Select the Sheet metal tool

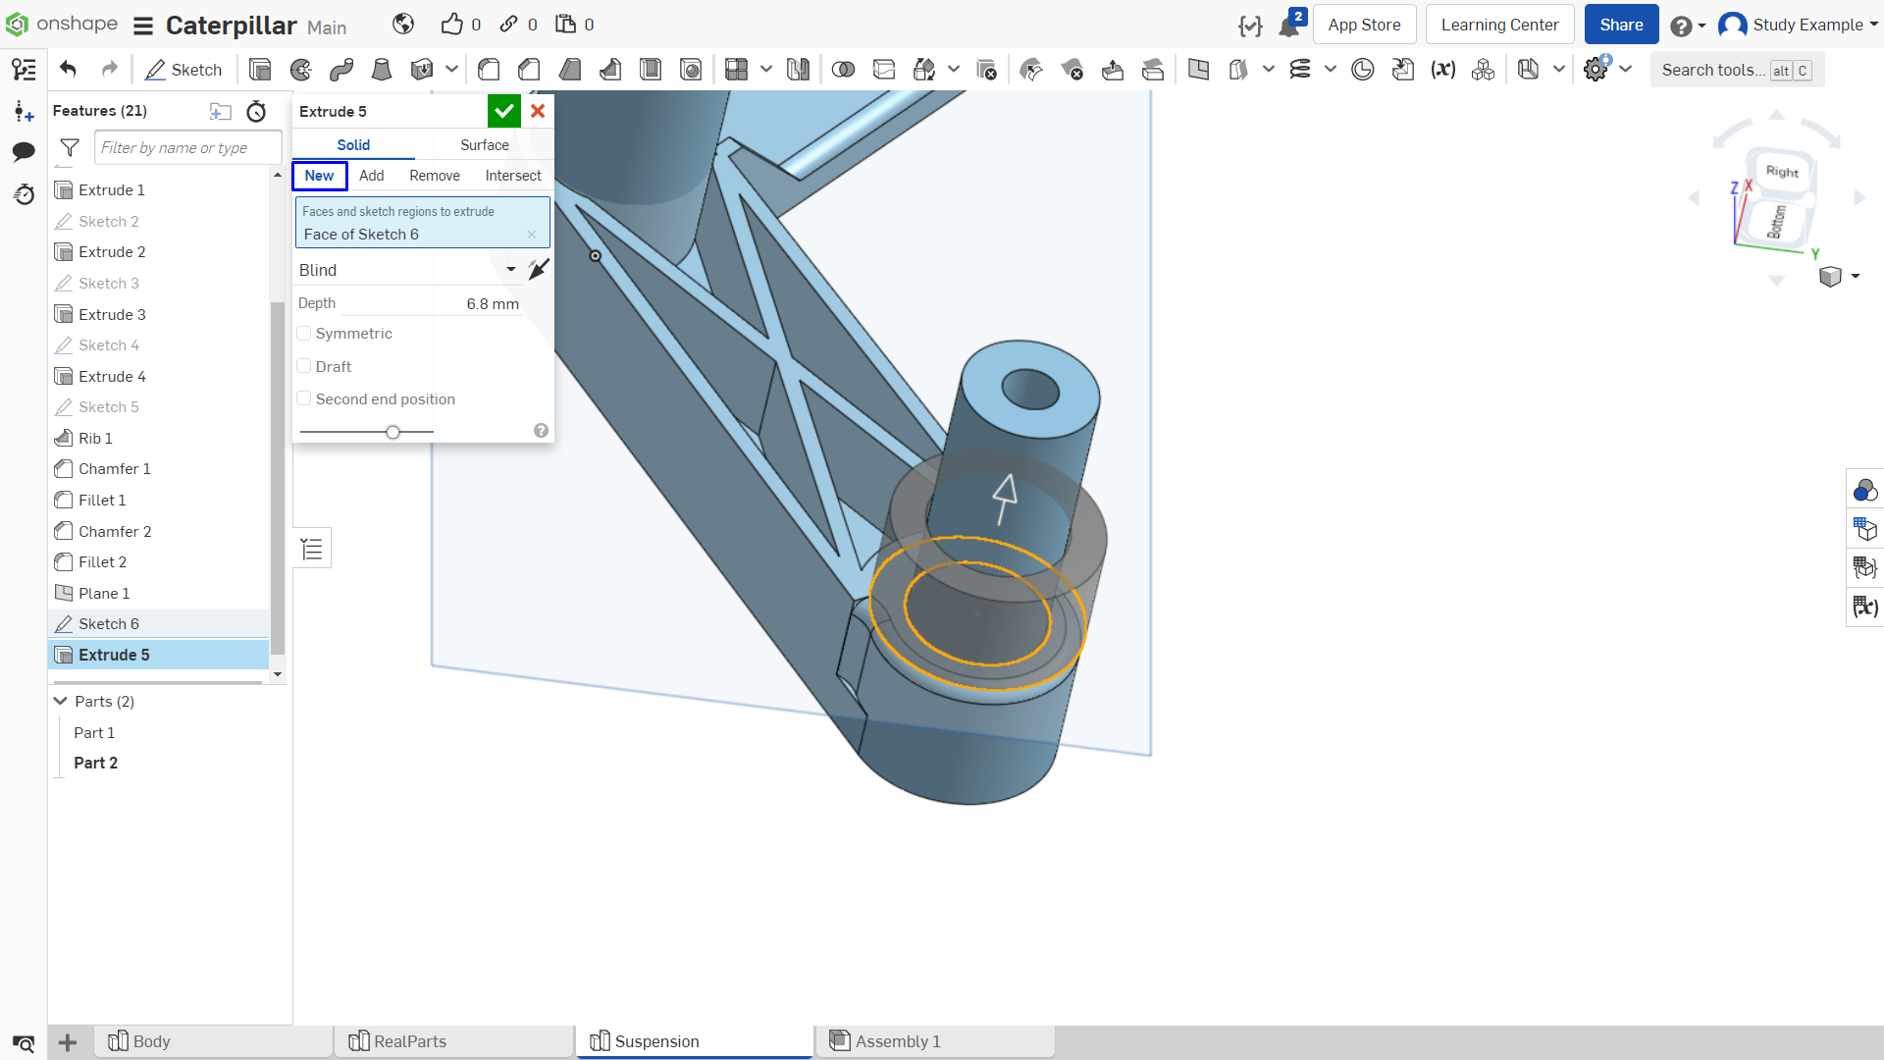click(x=1528, y=70)
